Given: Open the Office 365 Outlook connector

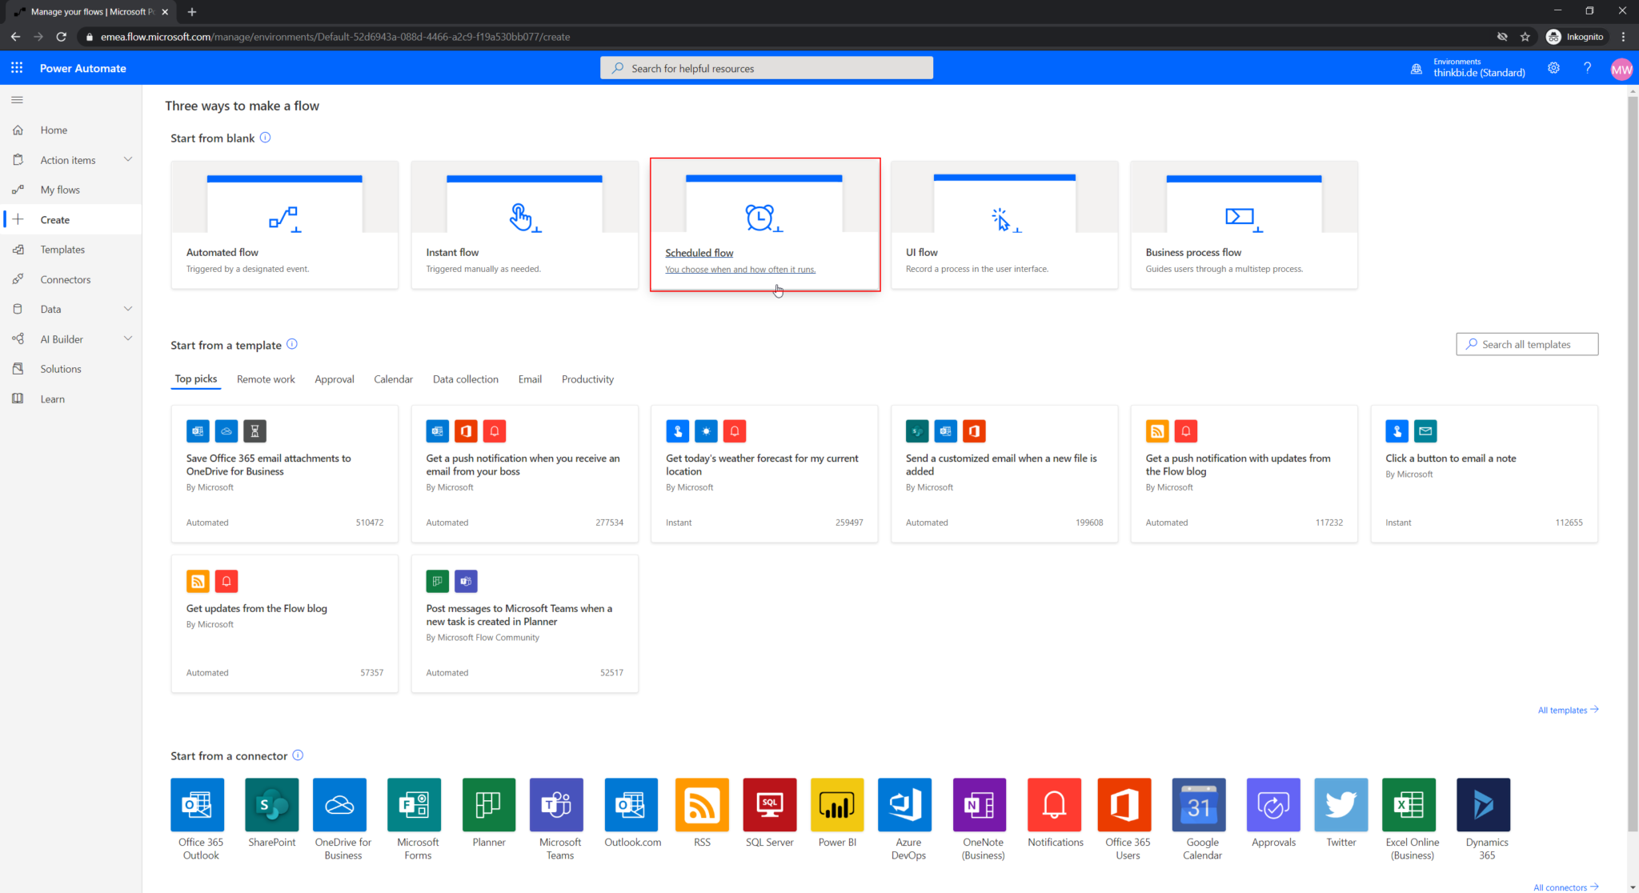Looking at the screenshot, I should (198, 804).
